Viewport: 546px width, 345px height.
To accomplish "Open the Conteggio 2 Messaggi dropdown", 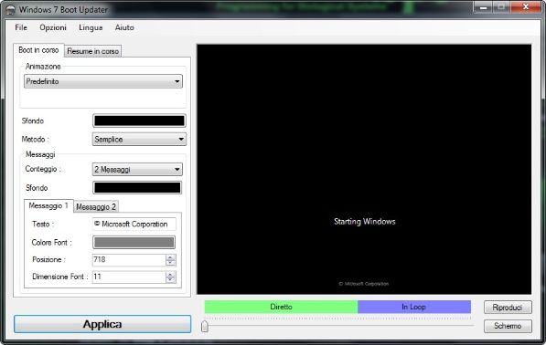I will [137, 170].
